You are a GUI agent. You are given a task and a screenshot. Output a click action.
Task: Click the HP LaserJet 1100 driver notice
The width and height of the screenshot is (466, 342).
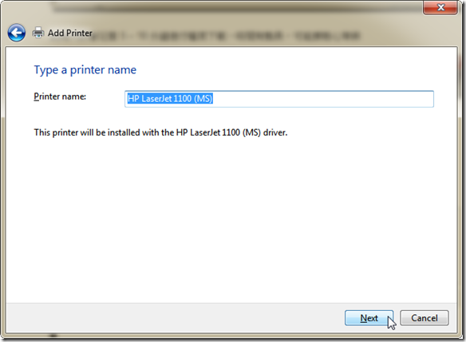(160, 132)
